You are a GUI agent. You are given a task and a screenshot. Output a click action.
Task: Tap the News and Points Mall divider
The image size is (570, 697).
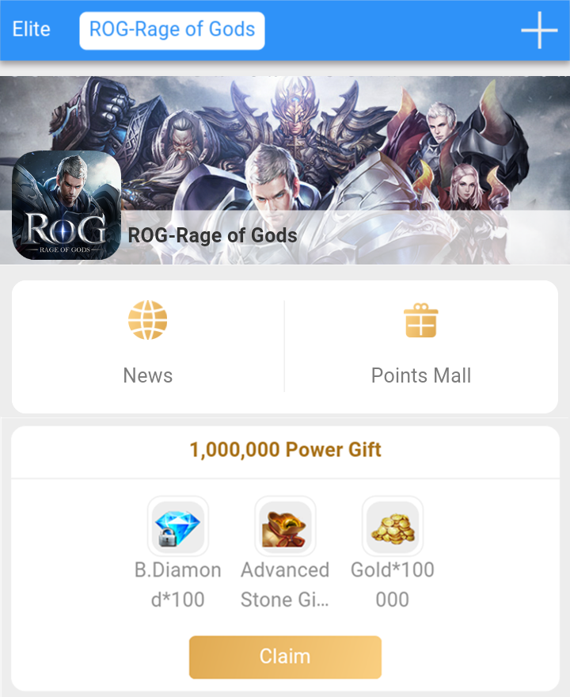coord(284,346)
